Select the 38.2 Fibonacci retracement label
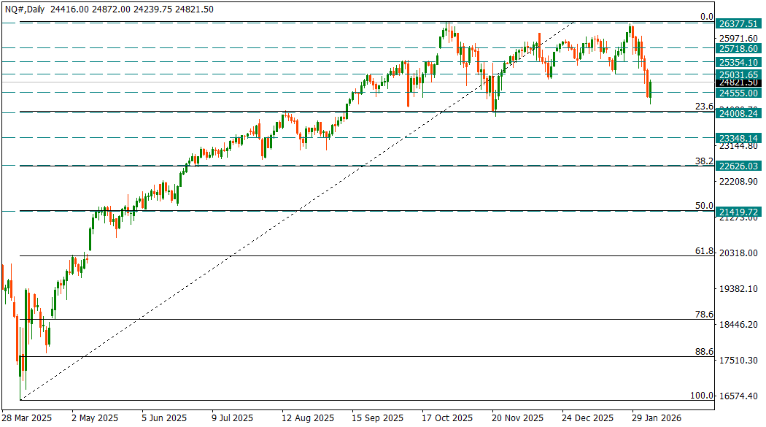Image resolution: width=766 pixels, height=427 pixels. click(703, 161)
